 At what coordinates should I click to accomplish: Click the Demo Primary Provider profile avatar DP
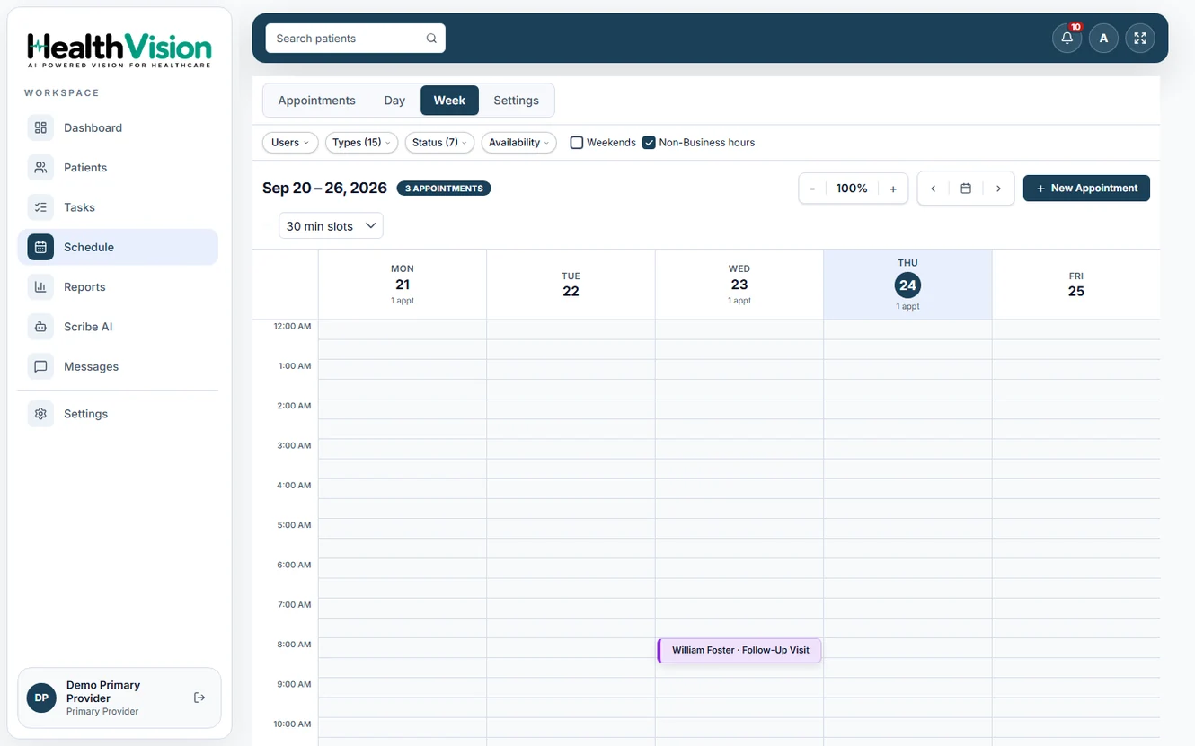(41, 698)
